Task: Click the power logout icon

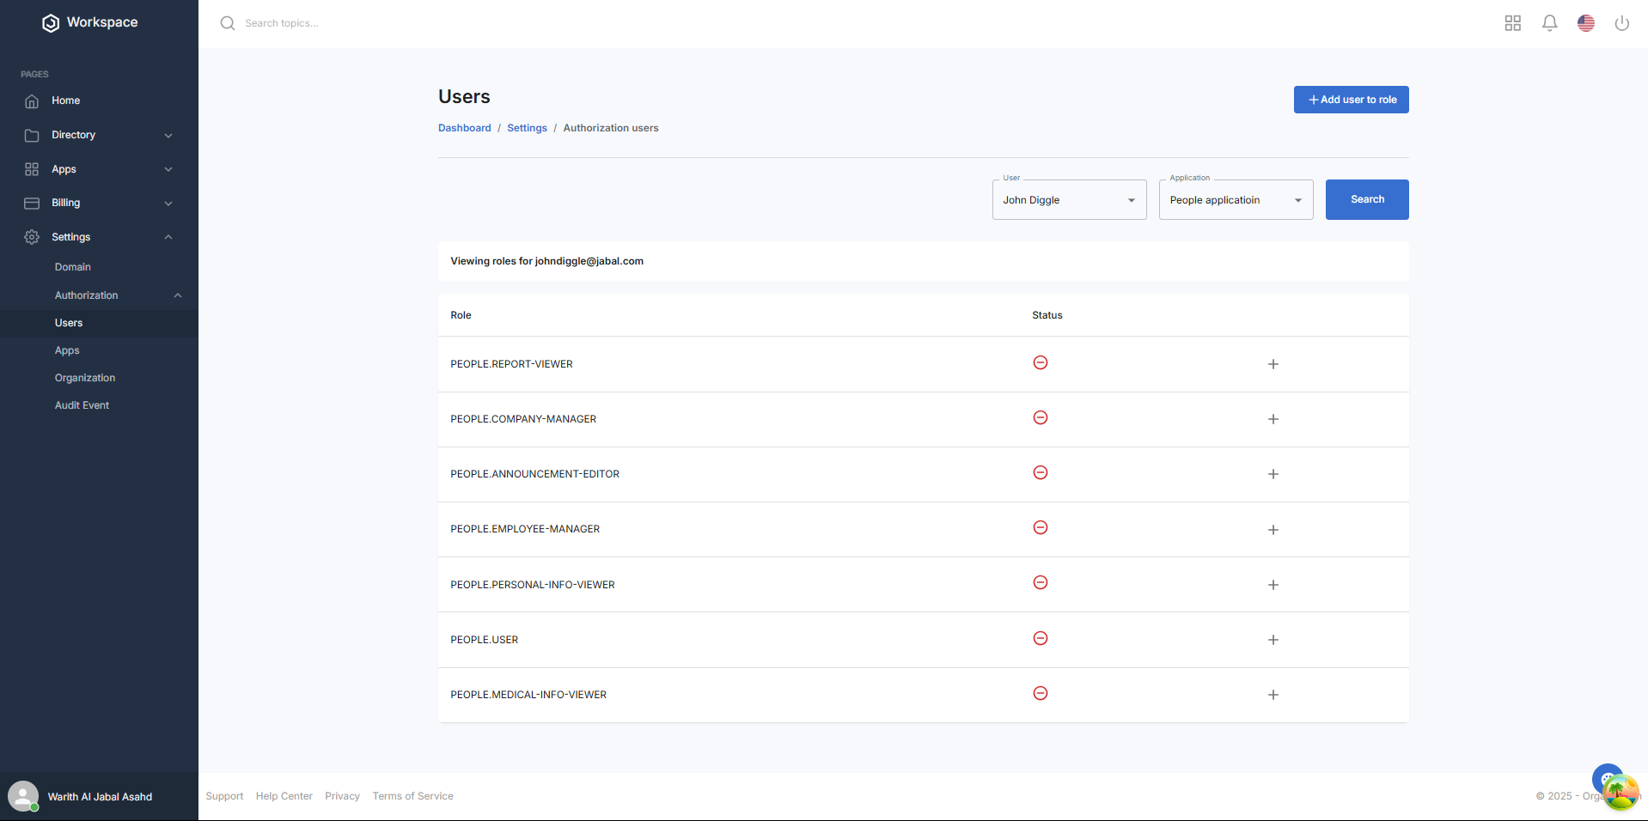Action: coord(1621,23)
